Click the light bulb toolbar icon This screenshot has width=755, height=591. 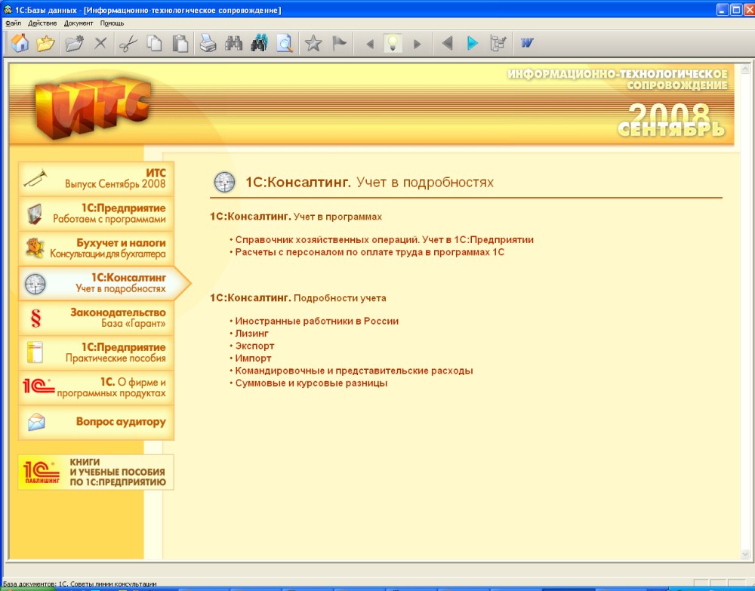(x=393, y=44)
